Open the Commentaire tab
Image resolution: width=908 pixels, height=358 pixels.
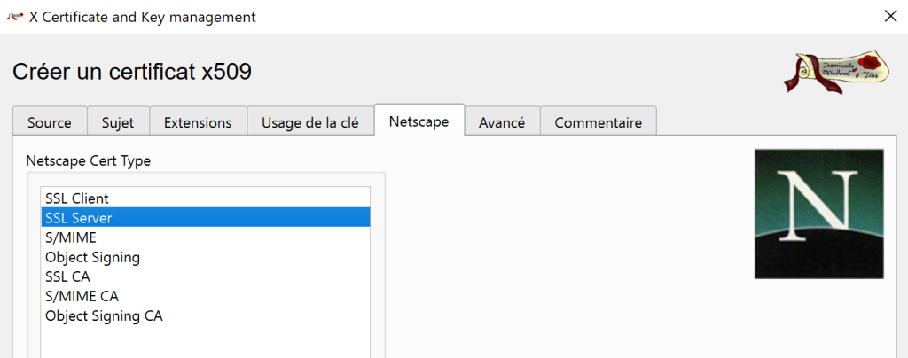pos(598,122)
